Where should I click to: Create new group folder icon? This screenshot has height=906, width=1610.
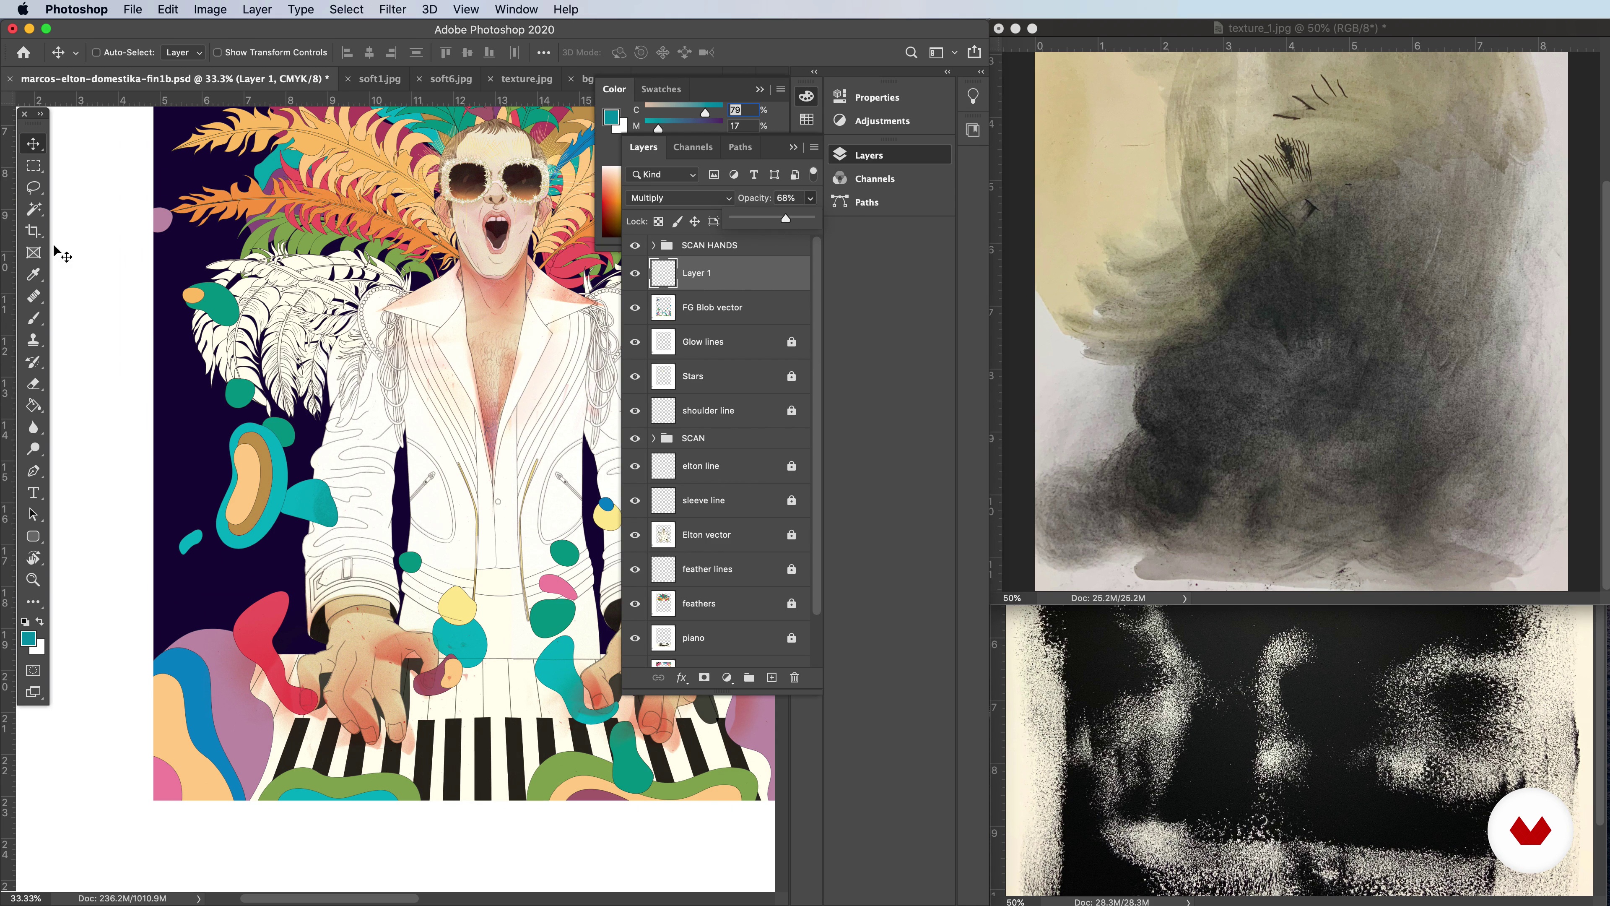coord(749,678)
